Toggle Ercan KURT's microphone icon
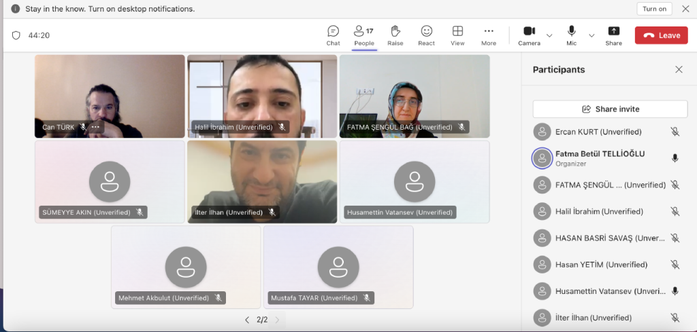The height and width of the screenshot is (332, 697). click(x=675, y=132)
